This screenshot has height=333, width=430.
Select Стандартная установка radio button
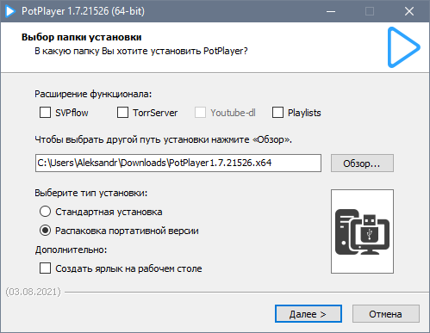coord(45,212)
